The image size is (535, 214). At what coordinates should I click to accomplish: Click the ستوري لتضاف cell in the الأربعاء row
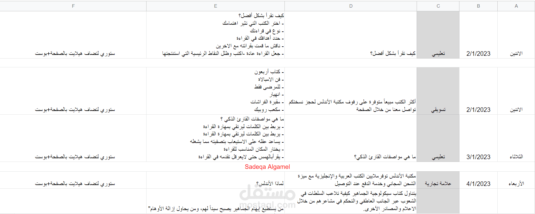pos(73,180)
